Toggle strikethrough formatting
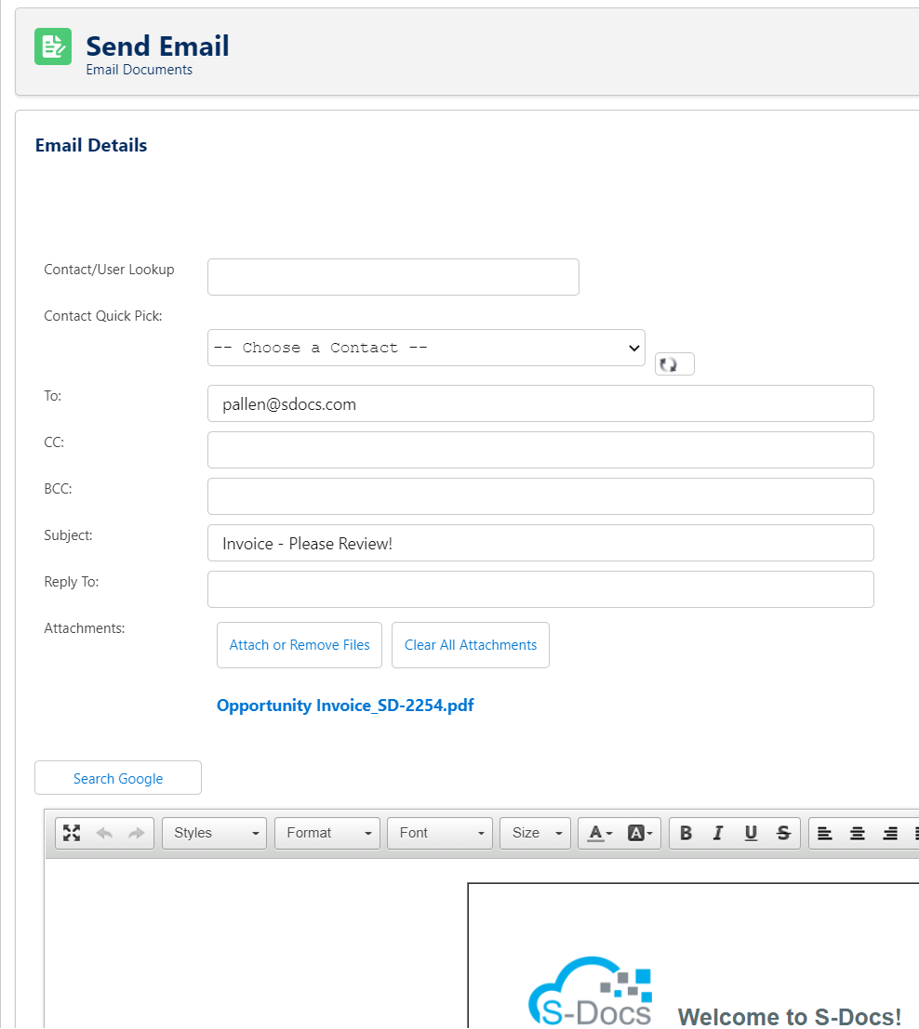 [x=783, y=833]
